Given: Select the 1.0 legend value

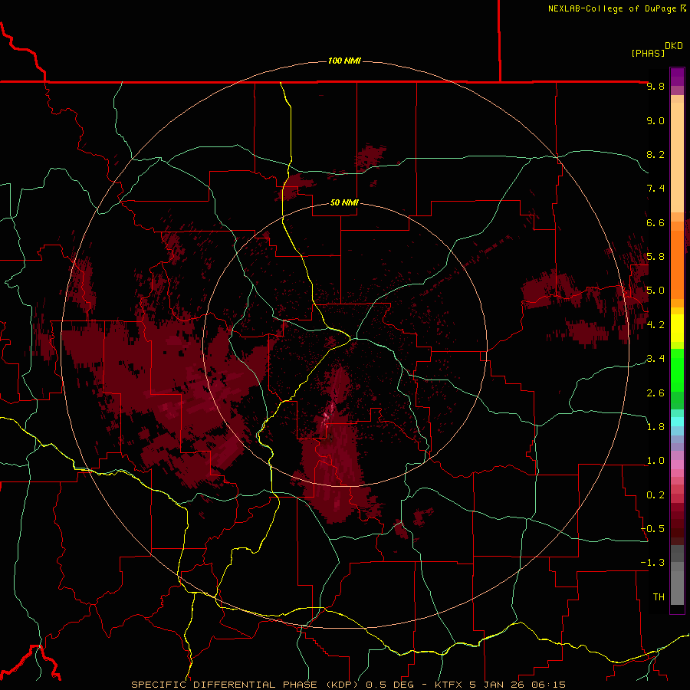Looking at the screenshot, I should (655, 461).
